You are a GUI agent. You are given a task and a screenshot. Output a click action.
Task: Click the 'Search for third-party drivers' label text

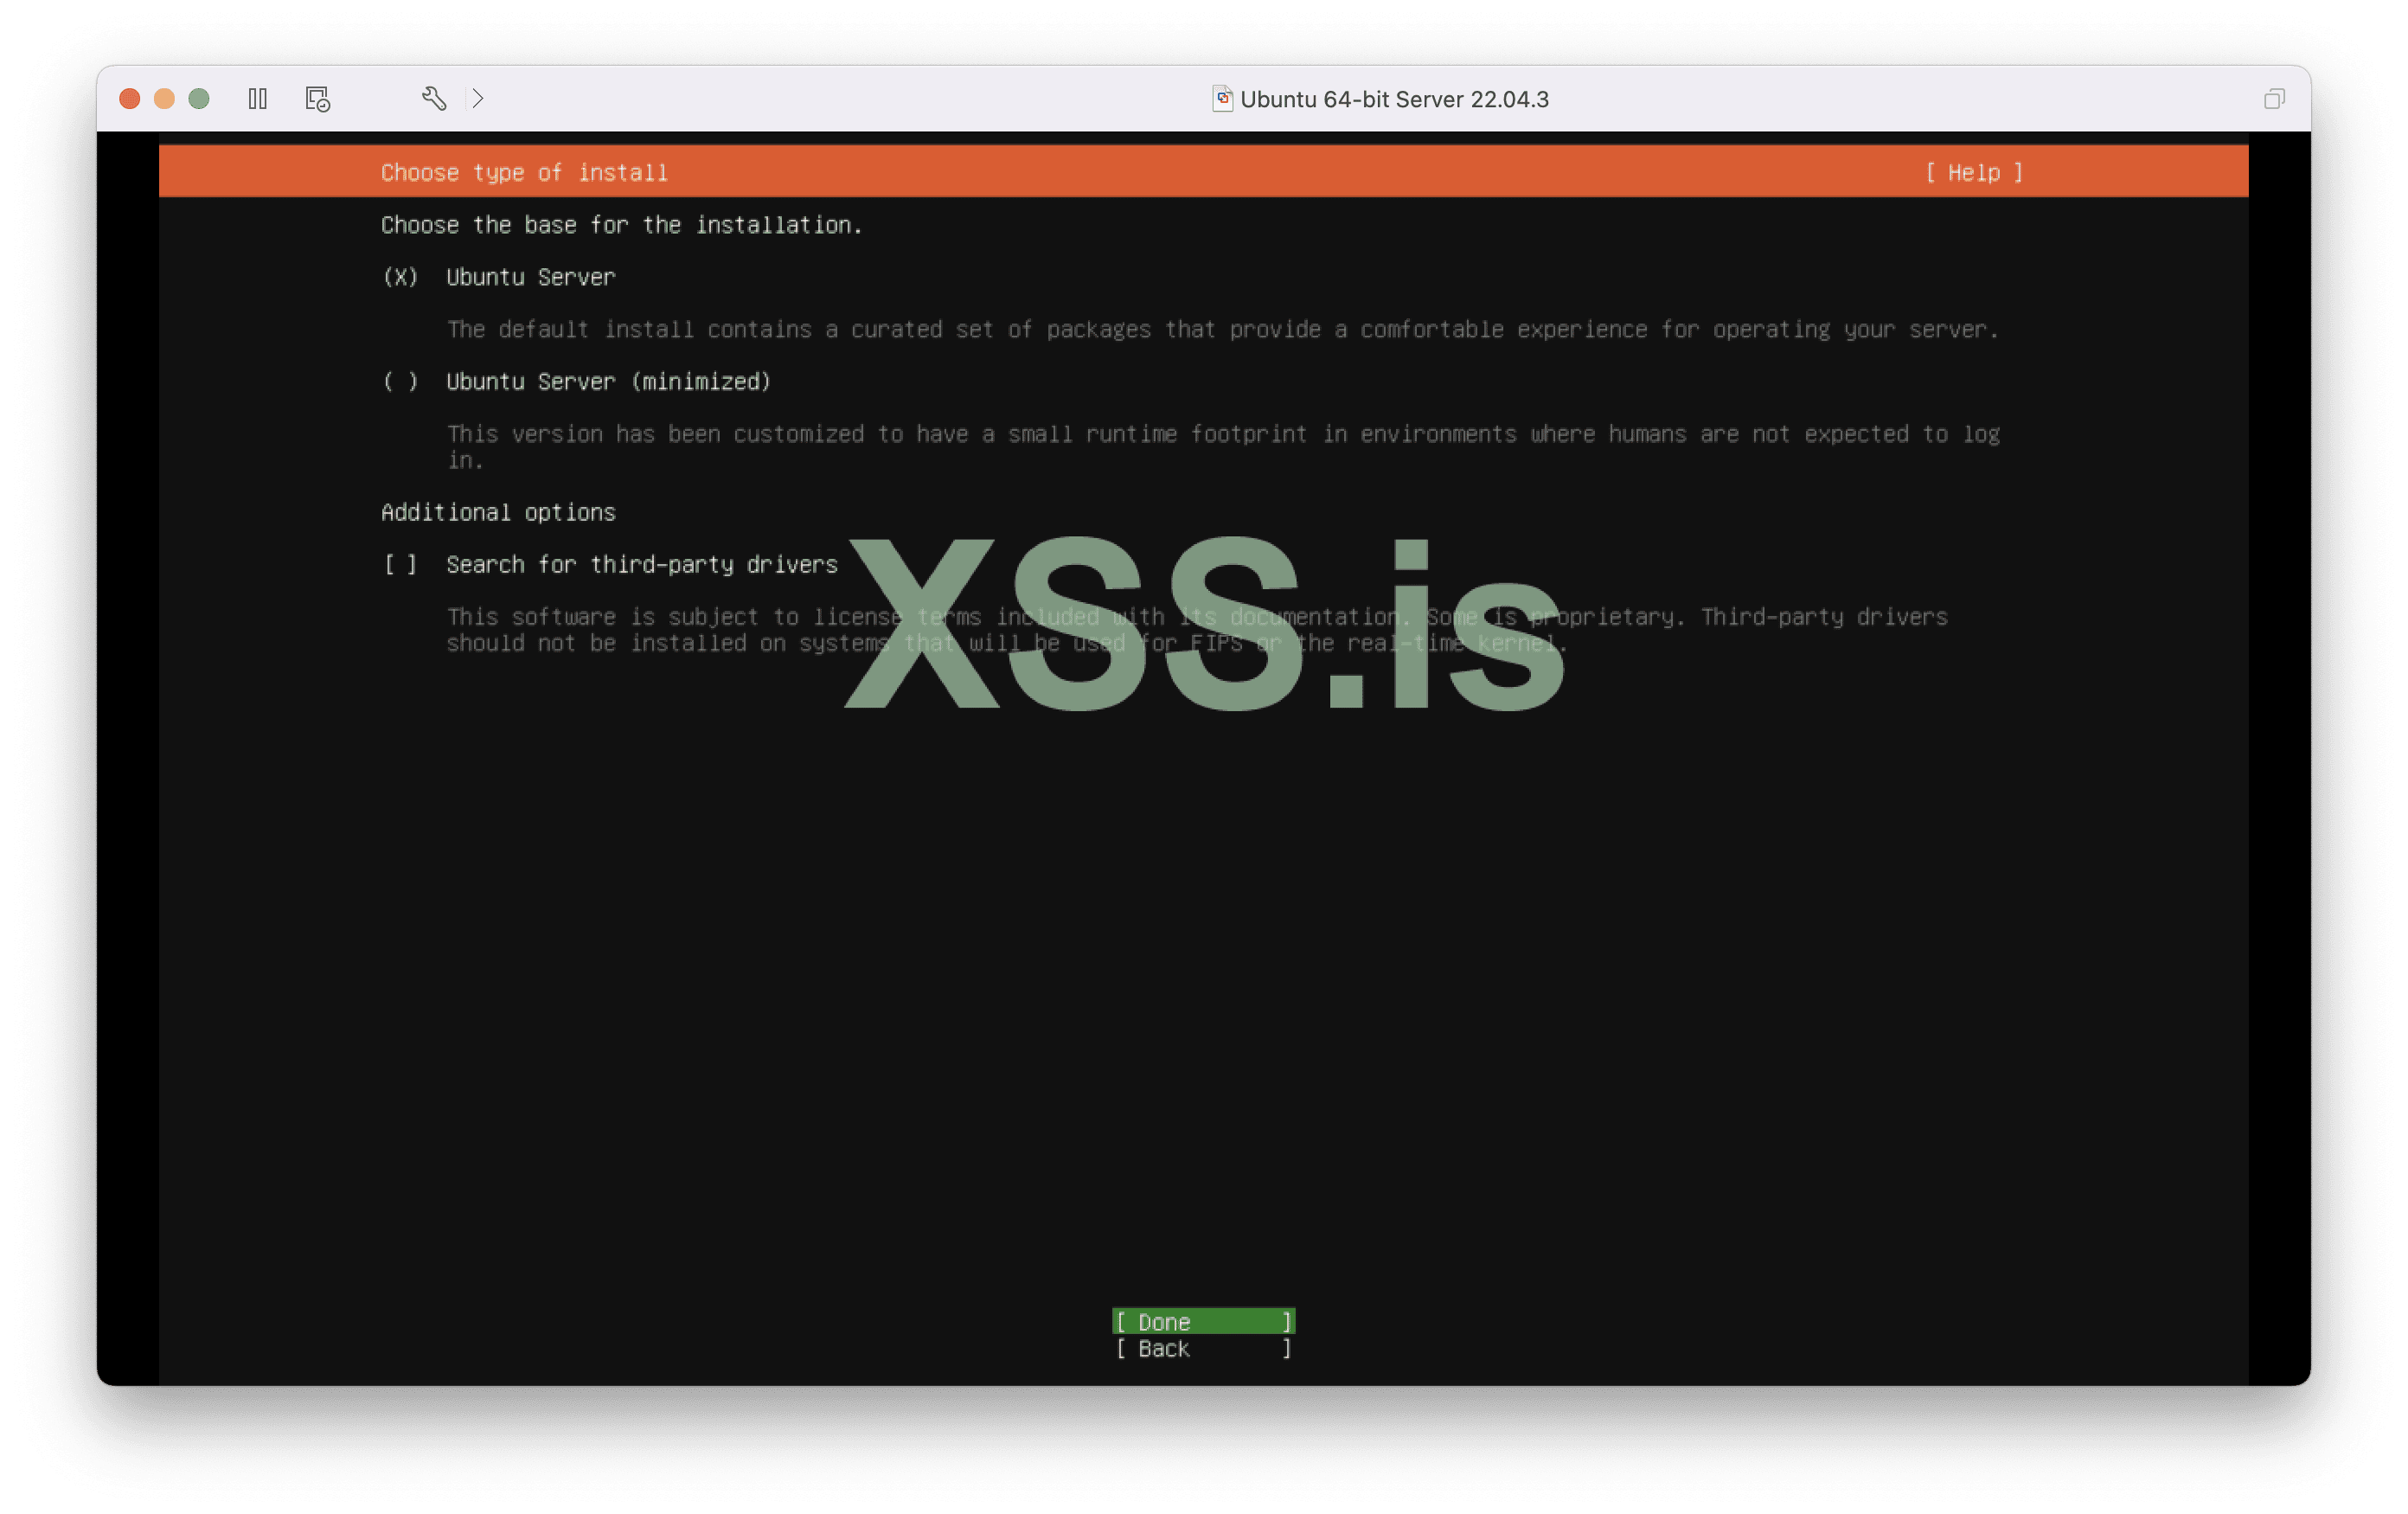[641, 565]
